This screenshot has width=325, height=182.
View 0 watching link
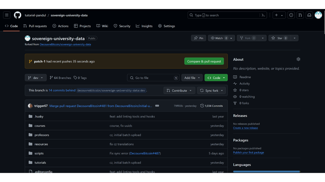click(x=244, y=97)
